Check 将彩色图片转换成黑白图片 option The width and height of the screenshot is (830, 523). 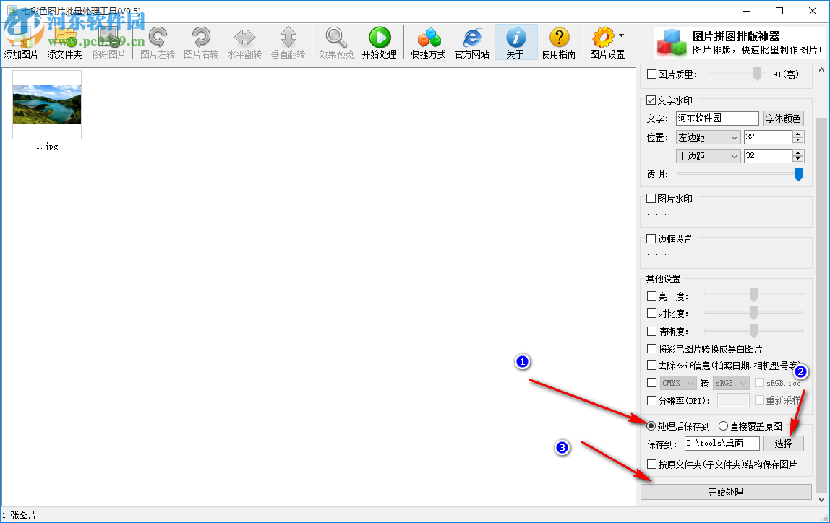coord(652,349)
